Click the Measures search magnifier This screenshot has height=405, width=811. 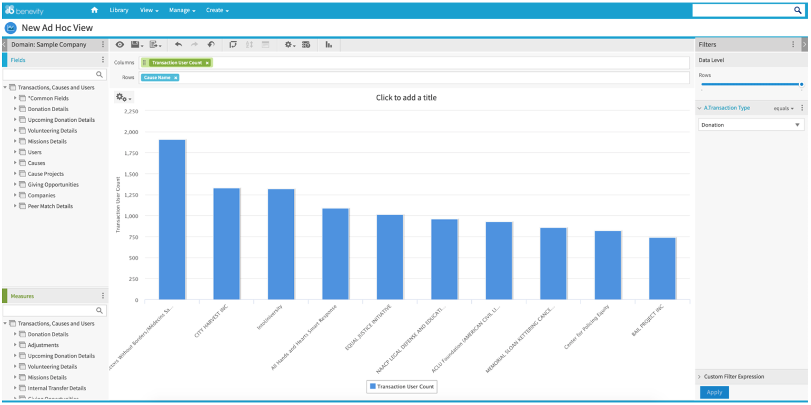(x=99, y=310)
